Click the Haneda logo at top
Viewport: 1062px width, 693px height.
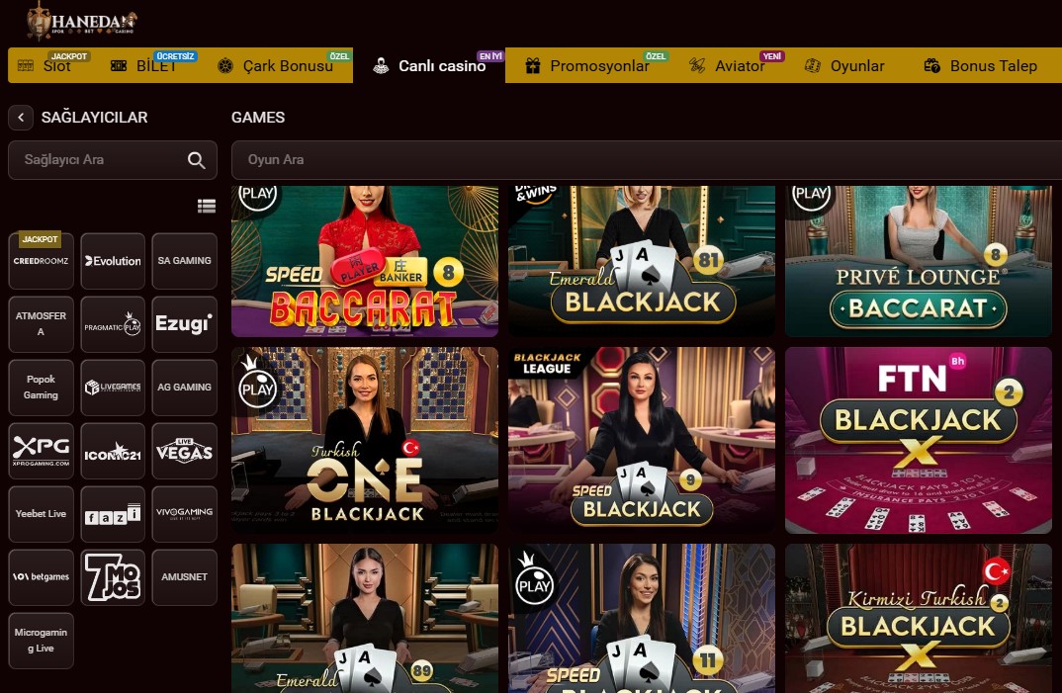tap(81, 21)
